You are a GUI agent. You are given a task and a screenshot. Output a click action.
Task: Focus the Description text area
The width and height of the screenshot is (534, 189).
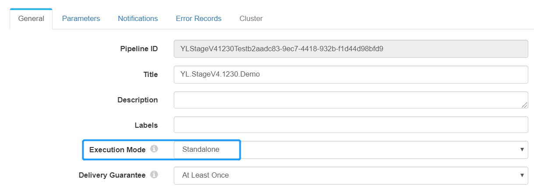click(350, 100)
